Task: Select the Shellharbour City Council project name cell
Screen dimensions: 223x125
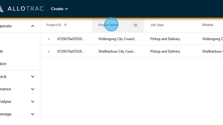Action: coord(117,51)
